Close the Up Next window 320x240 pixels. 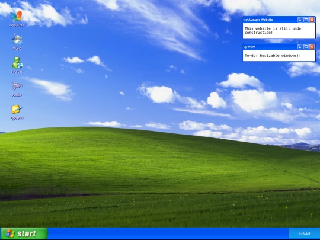312,47
